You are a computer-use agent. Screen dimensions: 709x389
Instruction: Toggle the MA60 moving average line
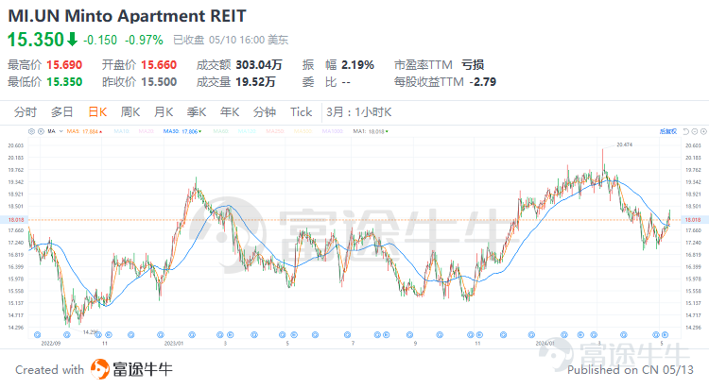point(220,131)
